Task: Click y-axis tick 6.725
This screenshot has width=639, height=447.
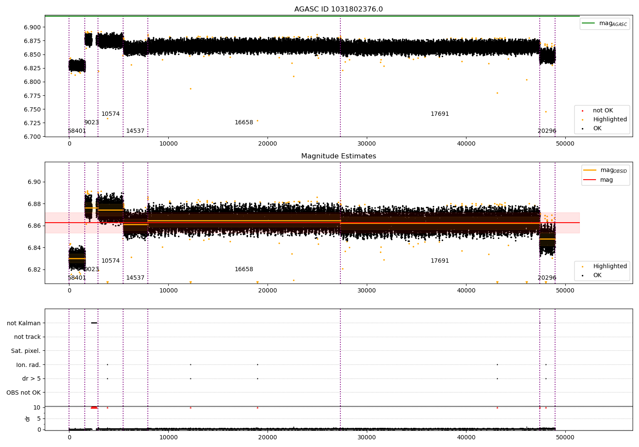Action: point(32,123)
